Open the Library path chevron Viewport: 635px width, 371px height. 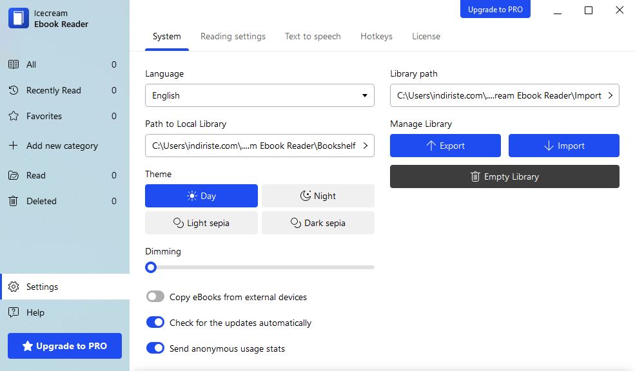611,95
